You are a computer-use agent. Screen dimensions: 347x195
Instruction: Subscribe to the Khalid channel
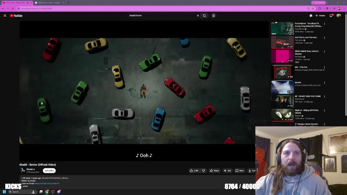49,171
